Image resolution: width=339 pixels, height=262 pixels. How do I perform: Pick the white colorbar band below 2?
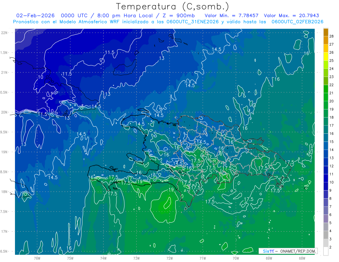coord(326,251)
